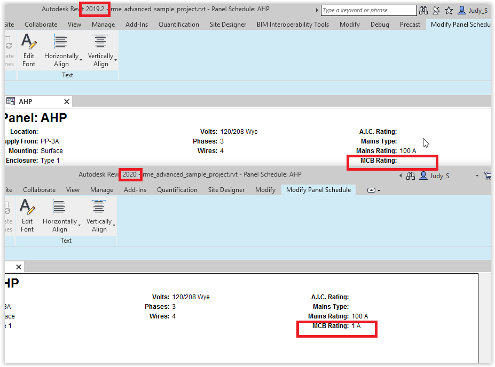The width and height of the screenshot is (495, 367).
Task: Close the AHP panel schedule tab
Action: [x=66, y=101]
